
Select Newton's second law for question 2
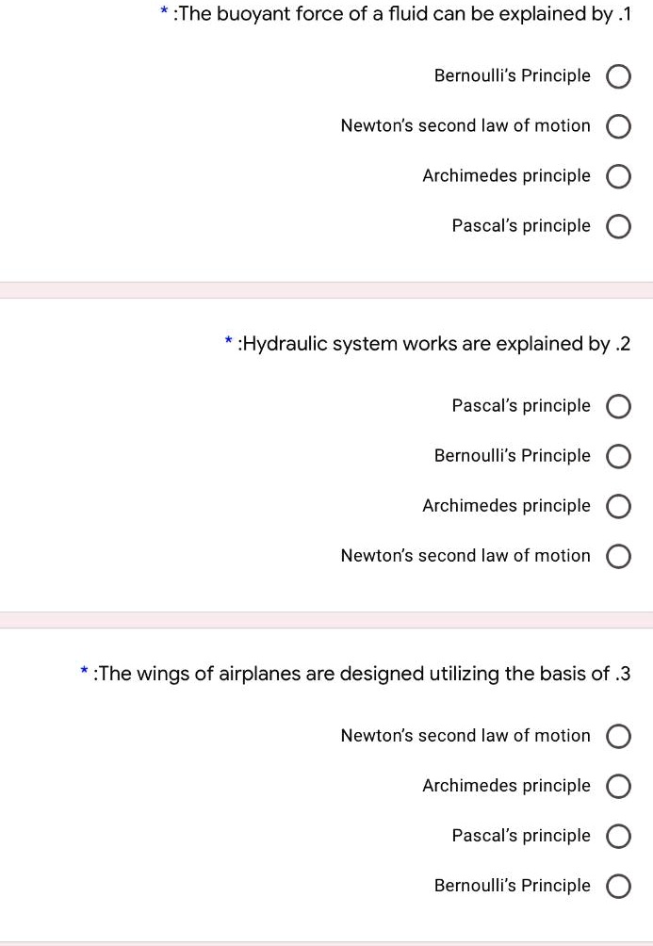tap(619, 556)
